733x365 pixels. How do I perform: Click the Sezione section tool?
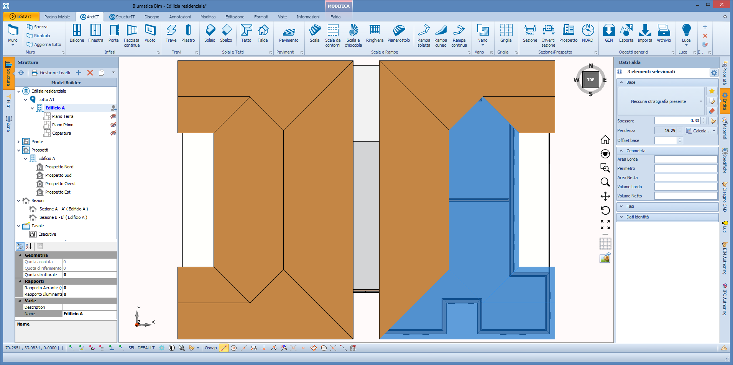[530, 33]
